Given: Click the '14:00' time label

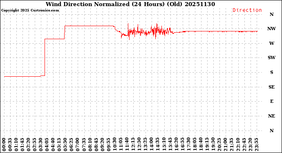Looking at the screenshot, I should (x=151, y=144).
